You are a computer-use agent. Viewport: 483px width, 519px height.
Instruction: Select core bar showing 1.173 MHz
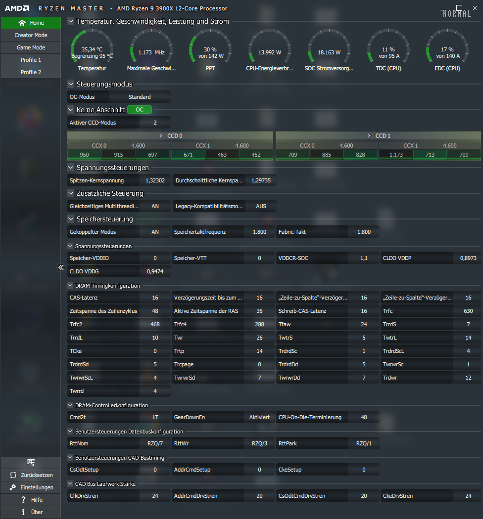pos(396,155)
